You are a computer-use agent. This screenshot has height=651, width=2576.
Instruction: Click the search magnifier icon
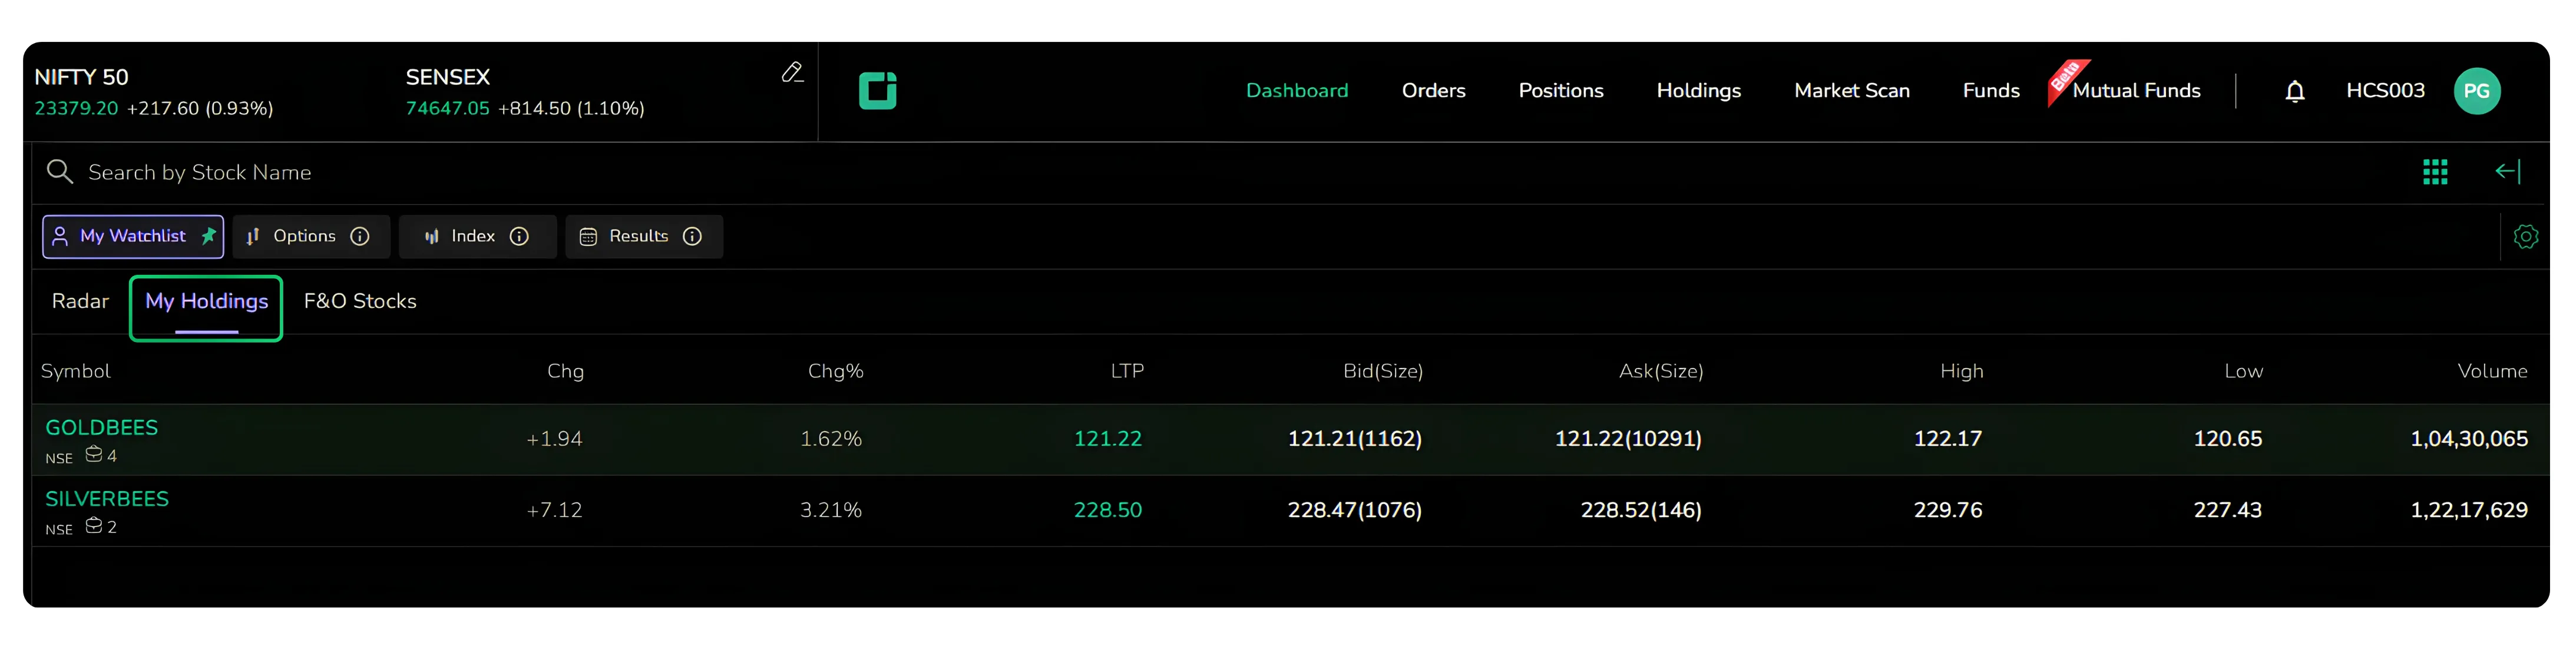pos(60,172)
